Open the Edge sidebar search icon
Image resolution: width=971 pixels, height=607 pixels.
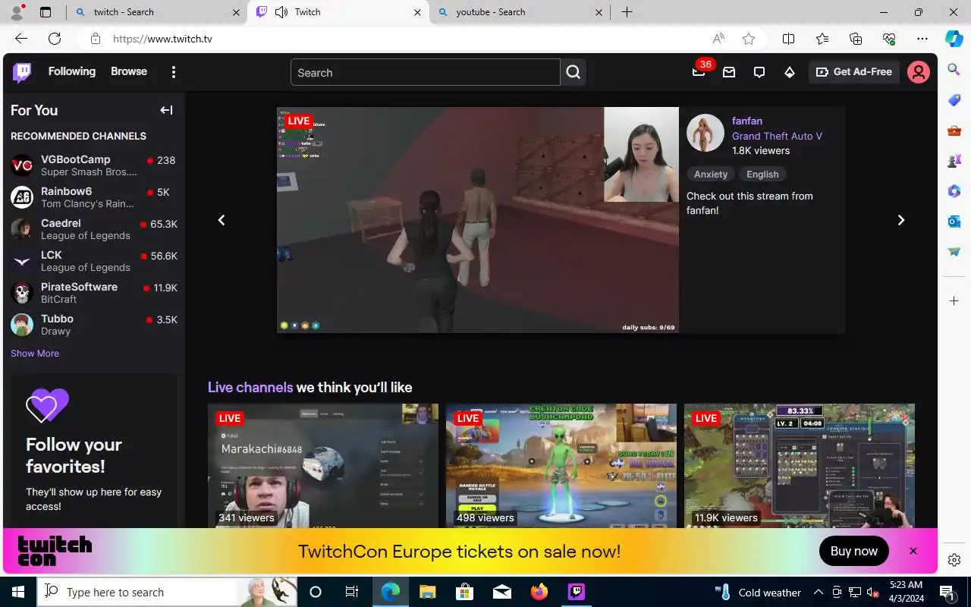954,70
